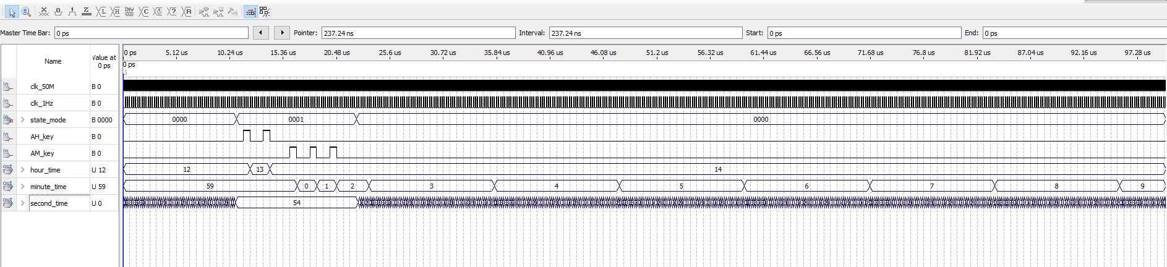Expand the state_mode bus signal
Image resolution: width=1167 pixels, height=267 pixels.
coord(23,120)
